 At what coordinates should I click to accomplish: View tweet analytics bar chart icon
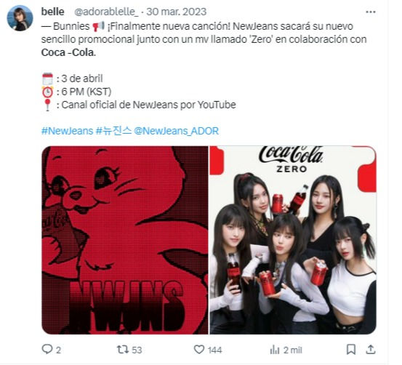pos(275,350)
